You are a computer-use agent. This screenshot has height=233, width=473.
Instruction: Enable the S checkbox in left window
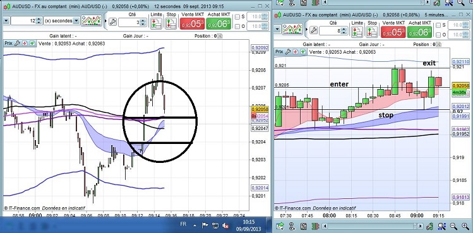(x=237, y=17)
